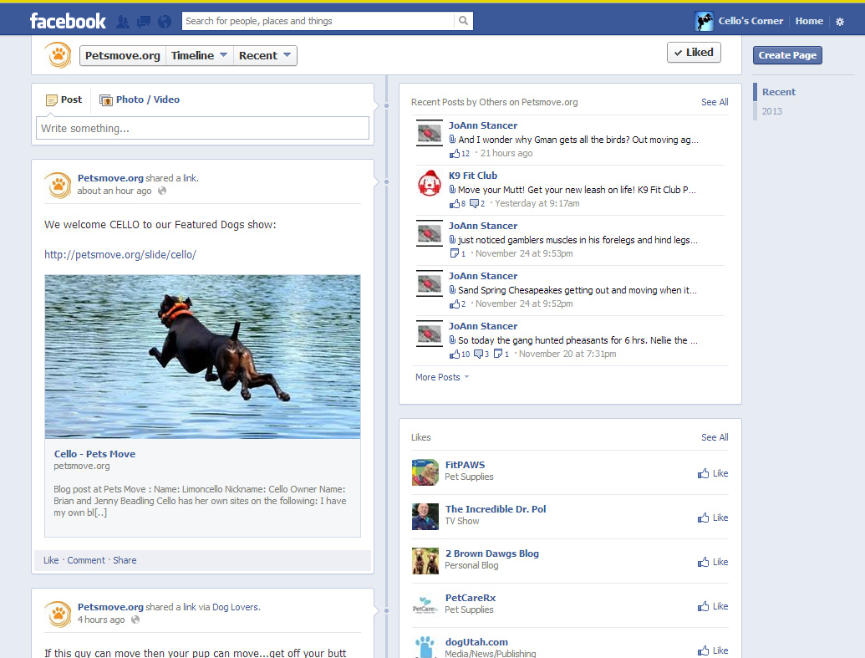Open messages icon in top bar
Image resolution: width=865 pixels, height=658 pixels.
click(x=144, y=22)
